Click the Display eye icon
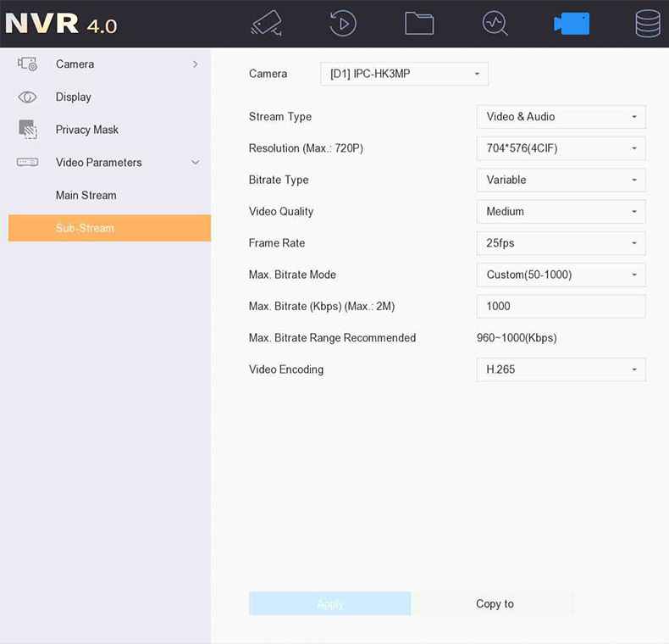The width and height of the screenshot is (669, 644). tap(28, 97)
